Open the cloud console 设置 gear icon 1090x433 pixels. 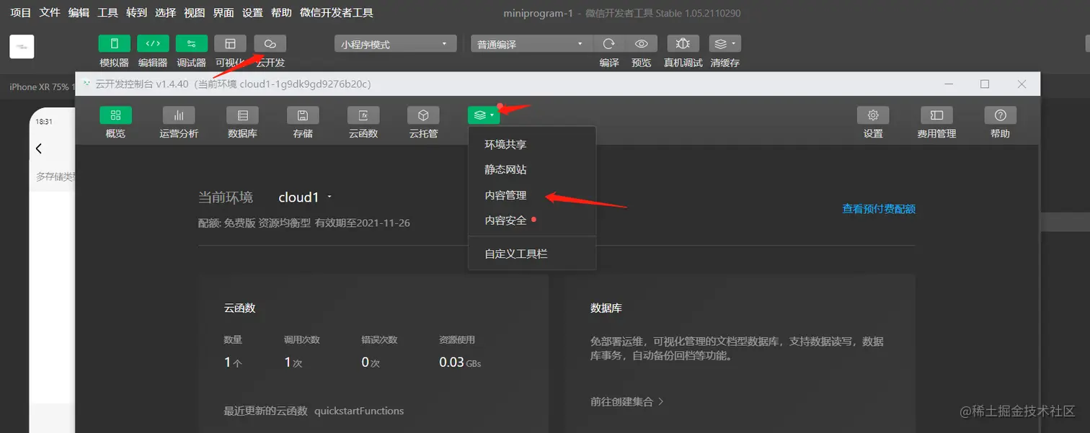[x=873, y=115]
